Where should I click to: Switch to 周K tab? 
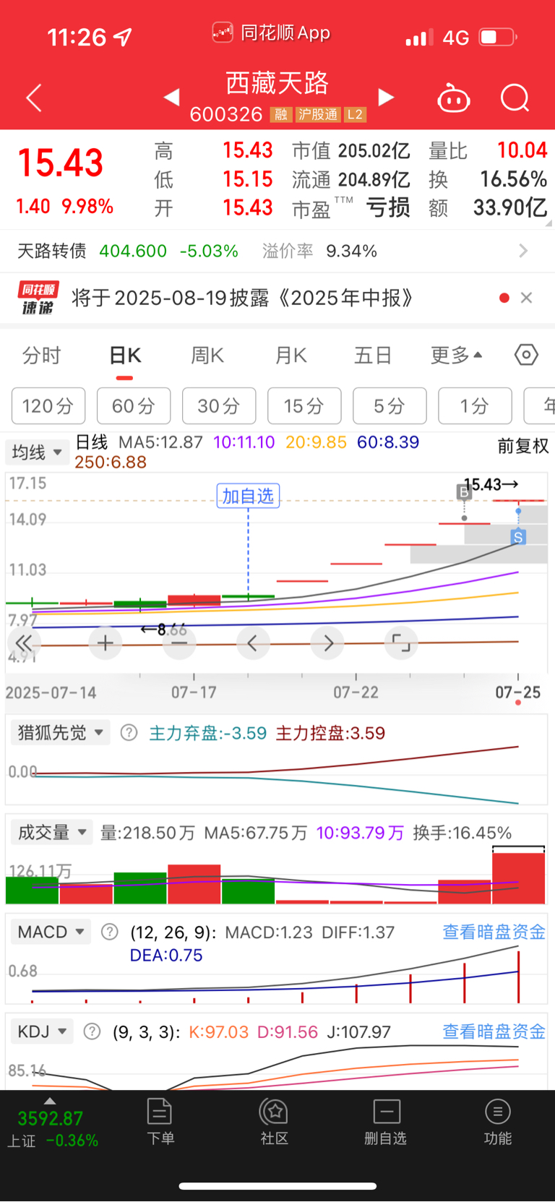207,356
